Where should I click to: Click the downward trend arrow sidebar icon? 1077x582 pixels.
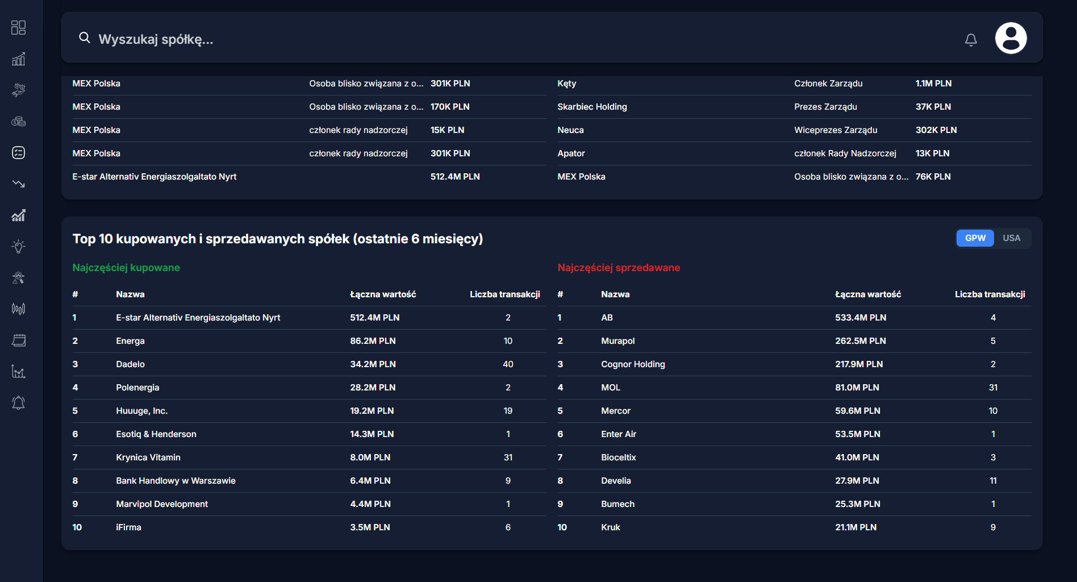[x=19, y=184]
